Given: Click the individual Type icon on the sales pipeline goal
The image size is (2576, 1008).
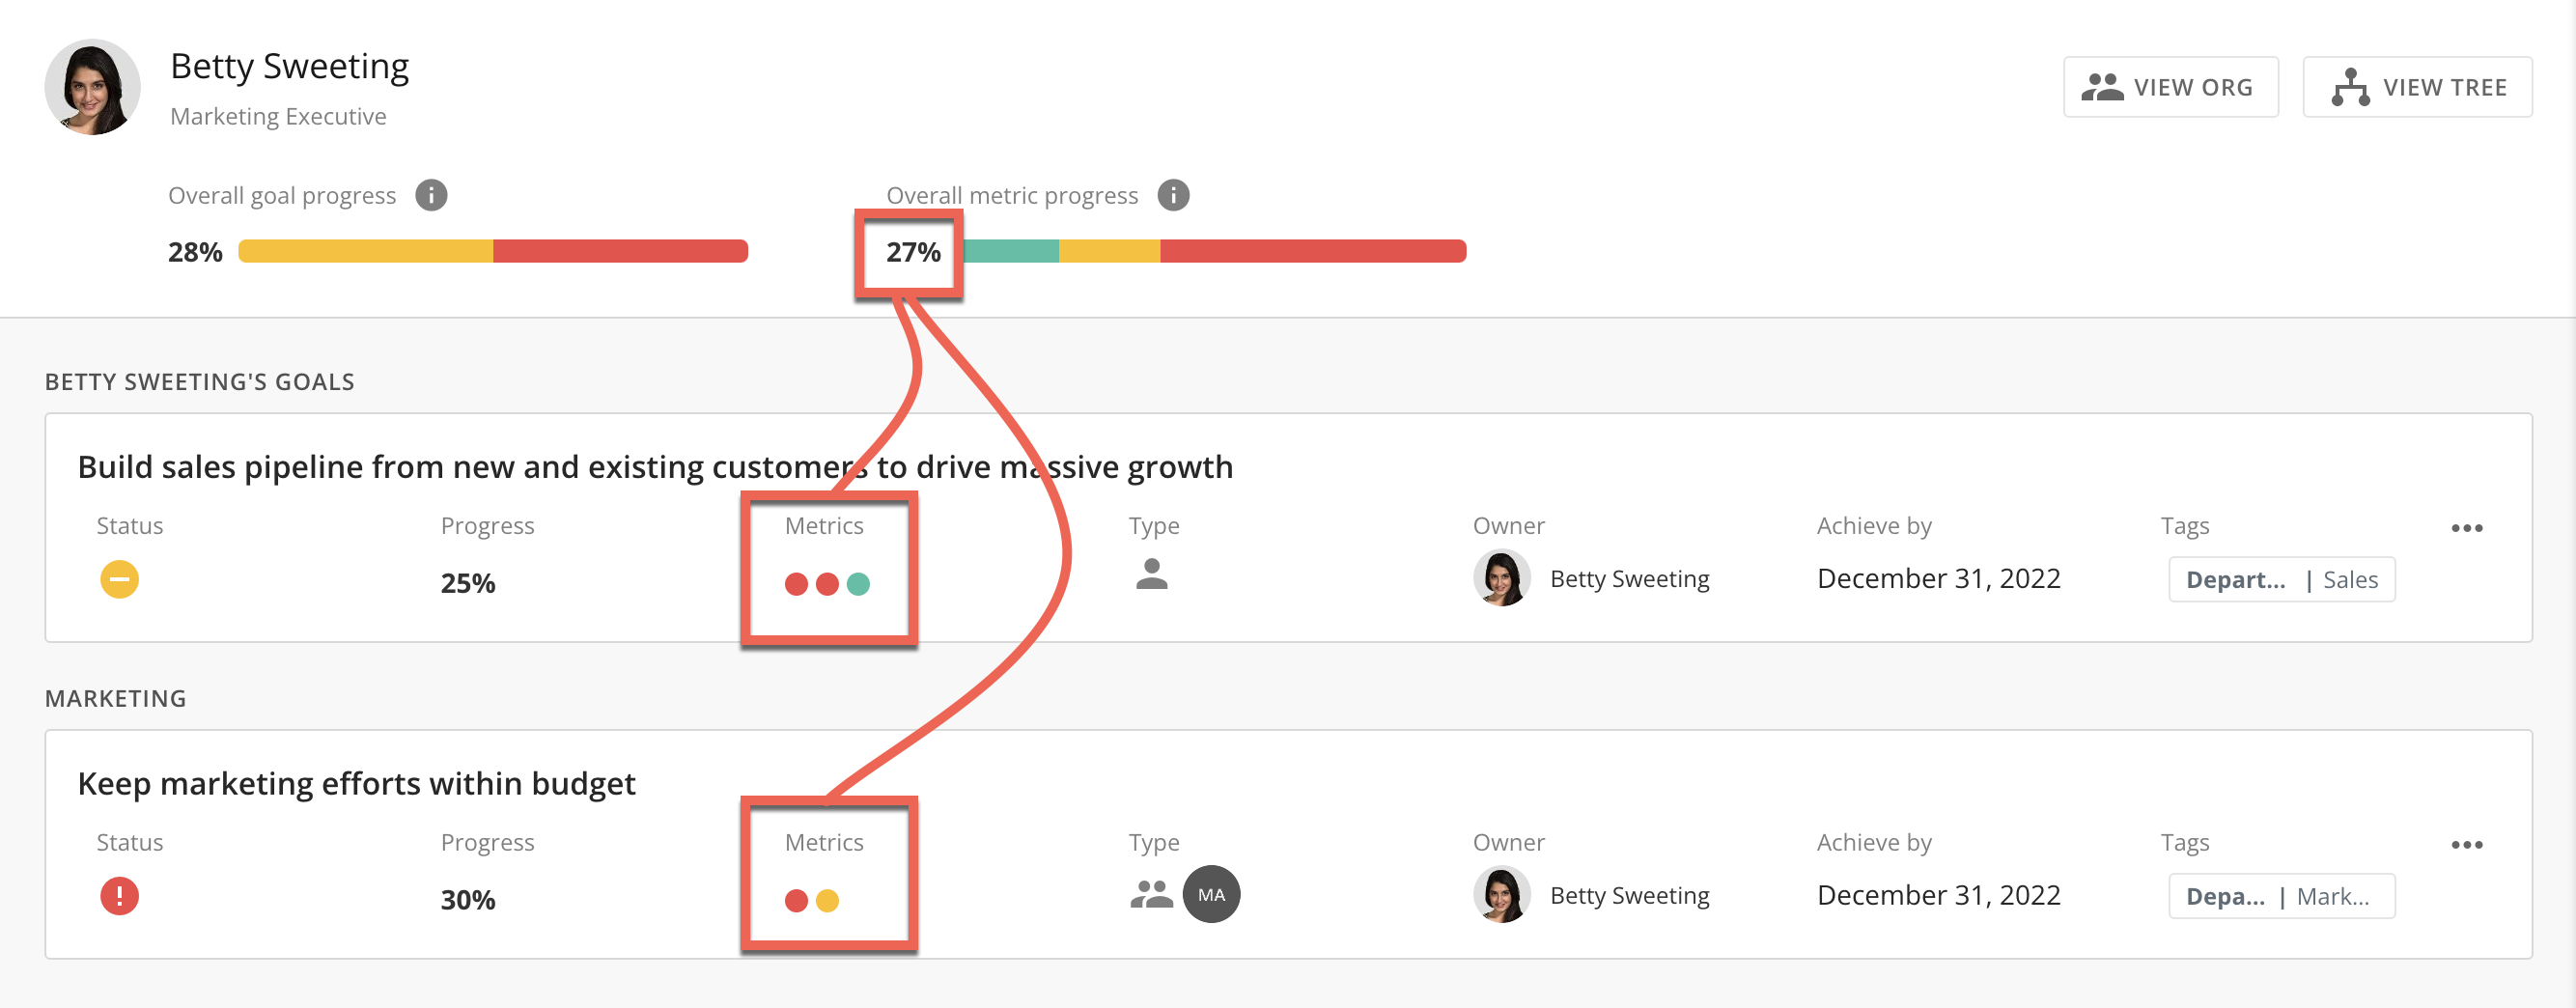Looking at the screenshot, I should tap(1153, 575).
